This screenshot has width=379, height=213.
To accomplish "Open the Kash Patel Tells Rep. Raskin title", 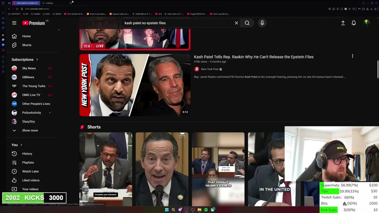I will 253,57.
